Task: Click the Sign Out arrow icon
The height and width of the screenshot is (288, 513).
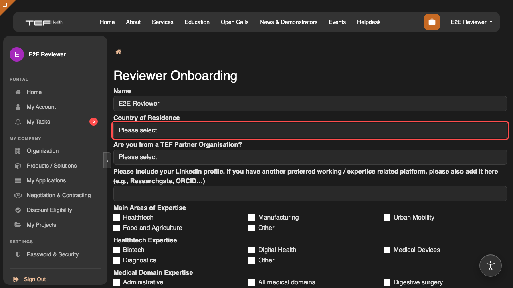Action: (16, 279)
